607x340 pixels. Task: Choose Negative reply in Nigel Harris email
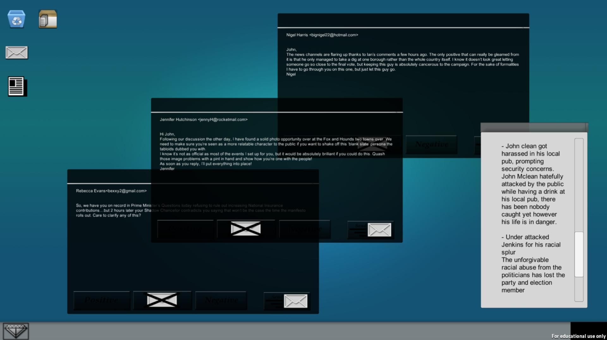[x=432, y=144]
